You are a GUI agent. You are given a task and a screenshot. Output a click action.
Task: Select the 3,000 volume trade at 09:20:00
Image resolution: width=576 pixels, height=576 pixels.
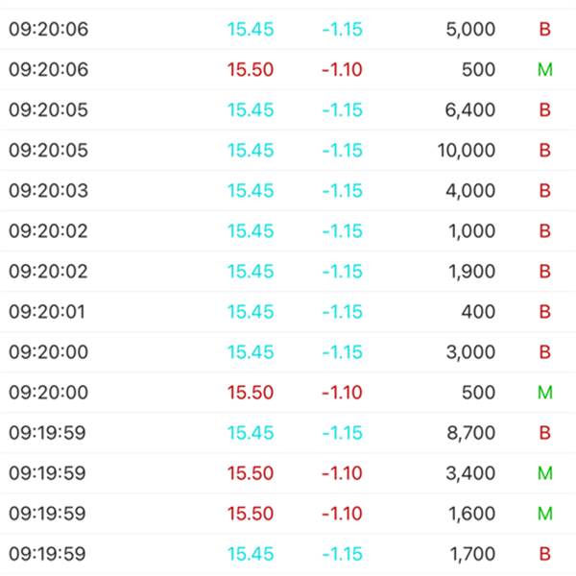pos(288,352)
